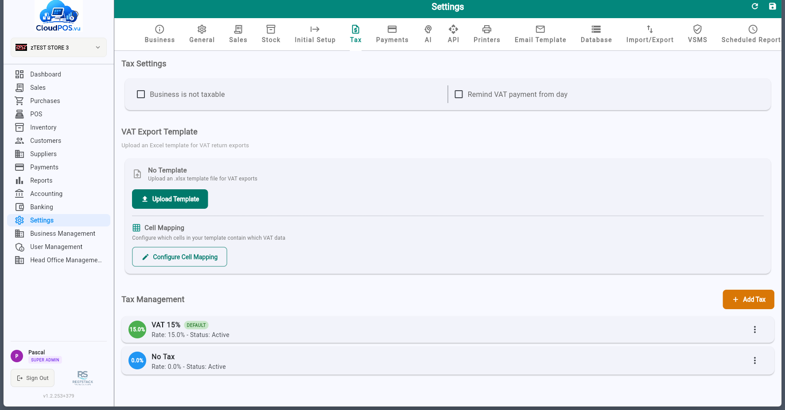Switch to the API settings tab
The height and width of the screenshot is (410, 785).
click(x=453, y=34)
